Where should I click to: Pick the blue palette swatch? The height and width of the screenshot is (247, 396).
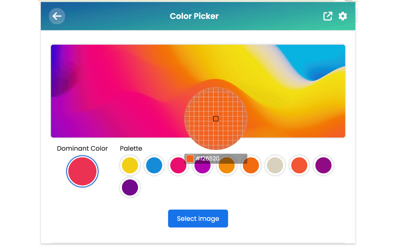tap(154, 165)
